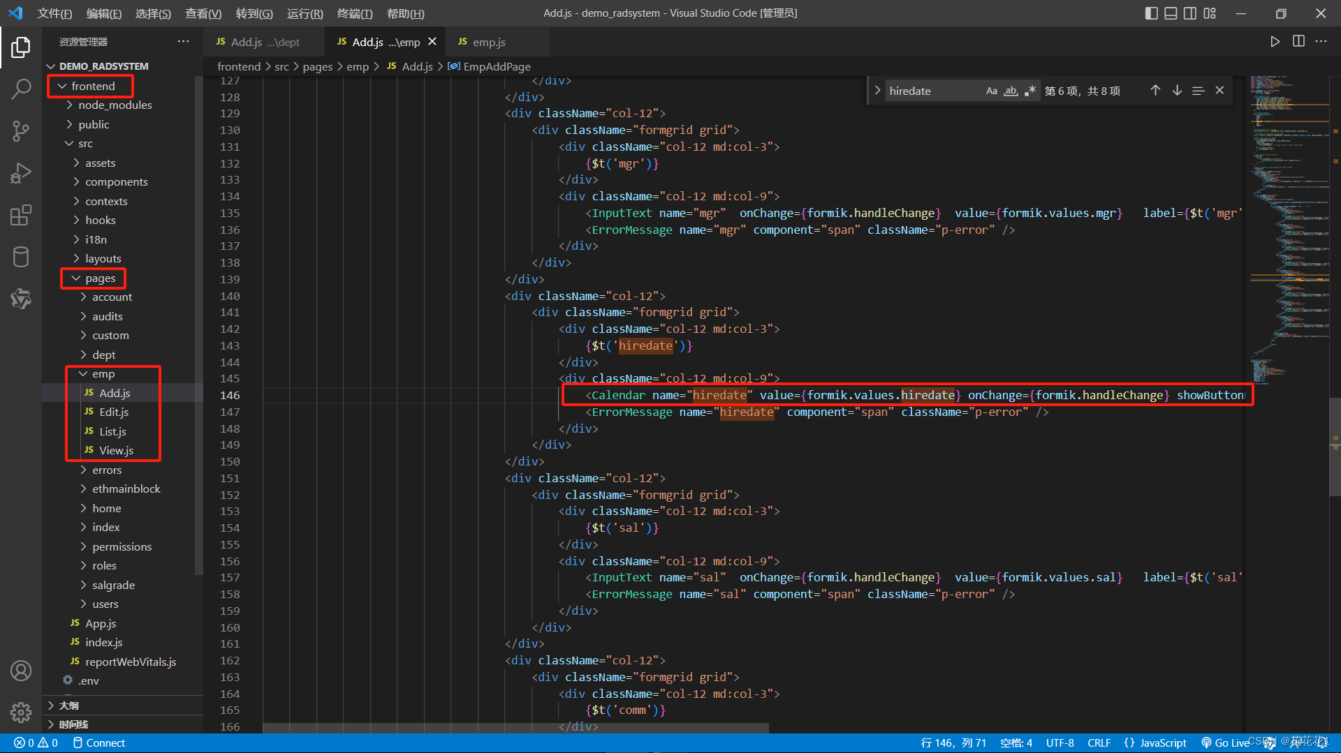Toggle the secondary sidebar layout icon
The width and height of the screenshot is (1341, 753).
[1190, 13]
